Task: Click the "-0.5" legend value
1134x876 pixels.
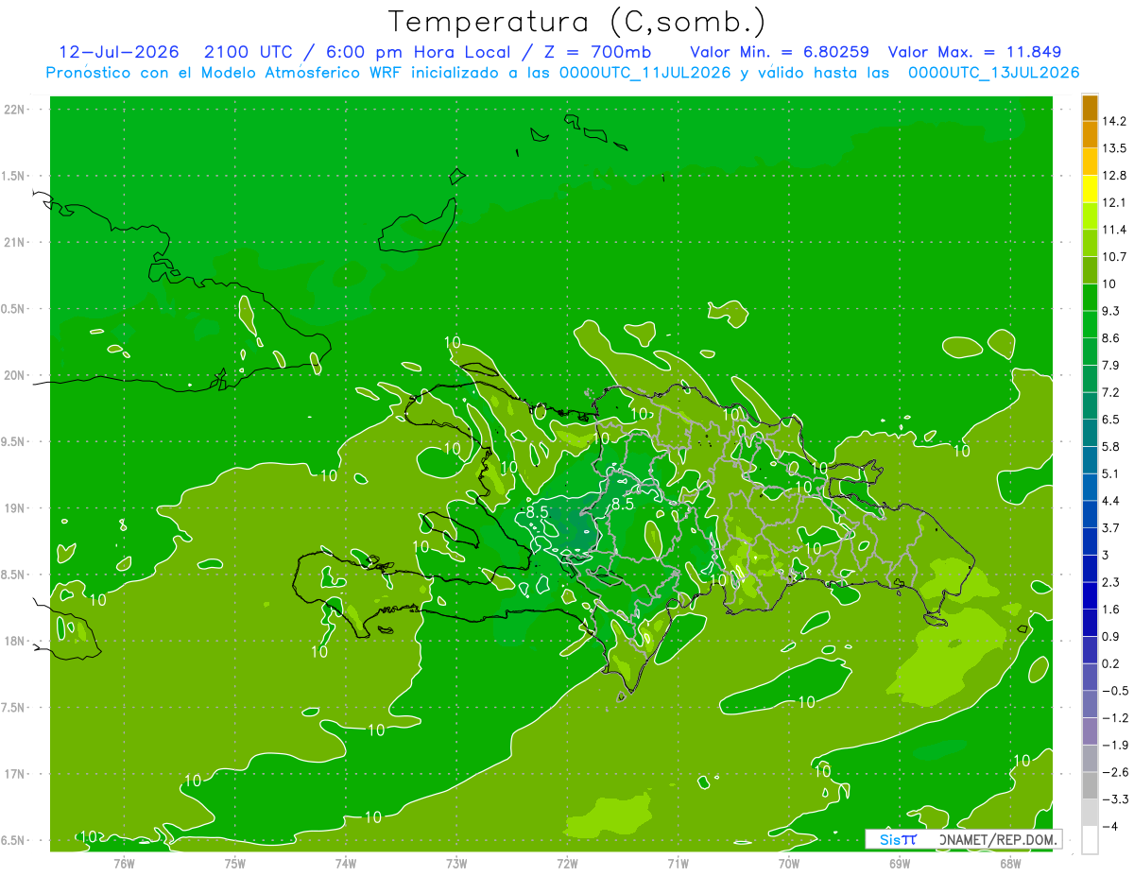Action: click(1114, 691)
